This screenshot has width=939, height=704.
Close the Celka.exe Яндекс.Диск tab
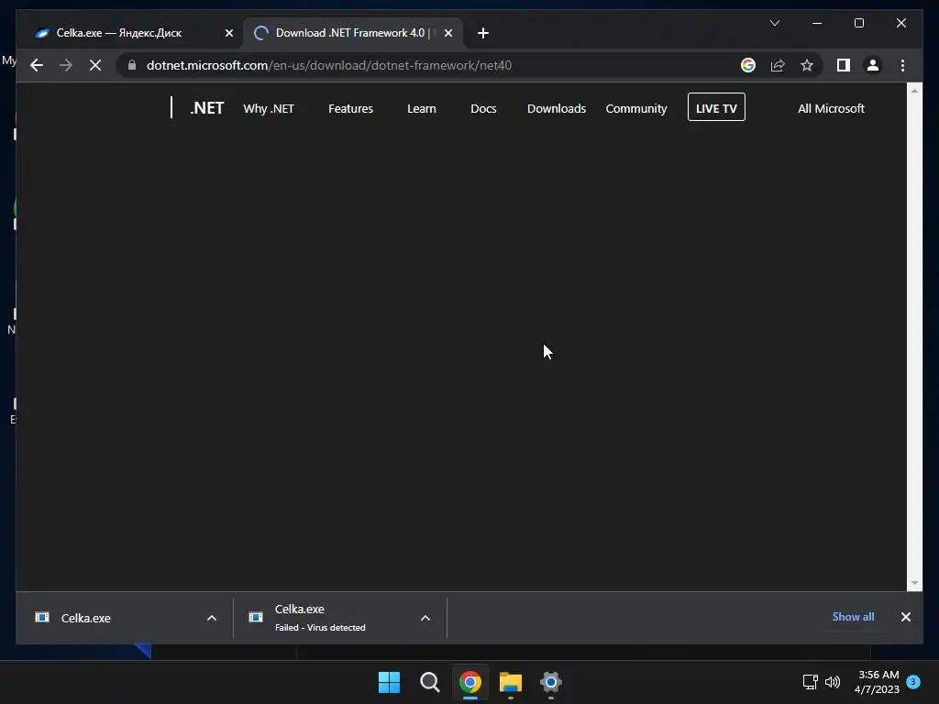coord(228,33)
